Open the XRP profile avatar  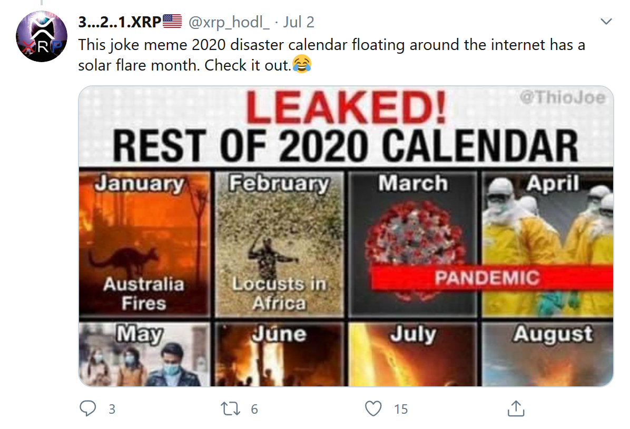click(x=42, y=36)
